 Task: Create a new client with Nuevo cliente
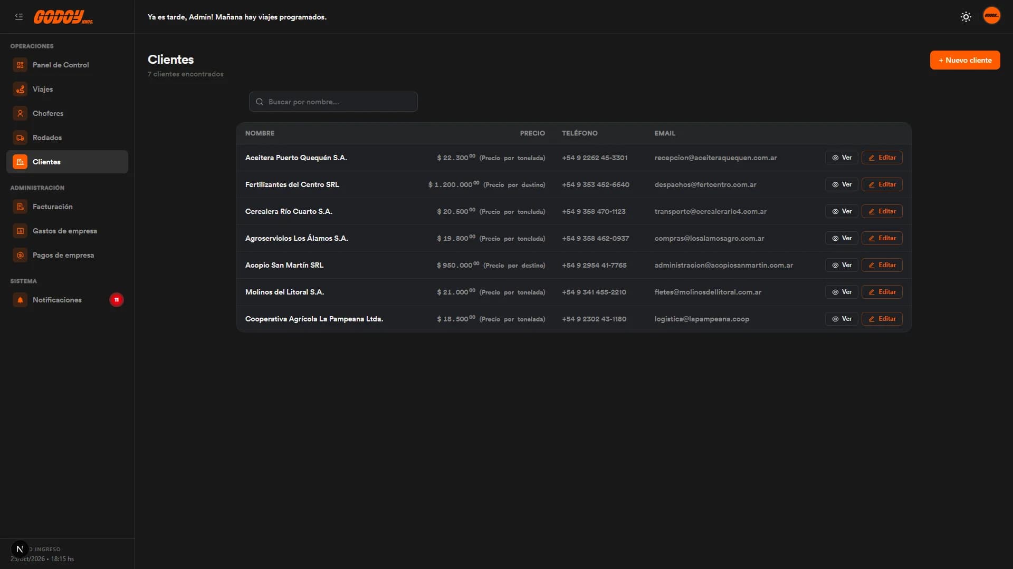coord(964,60)
